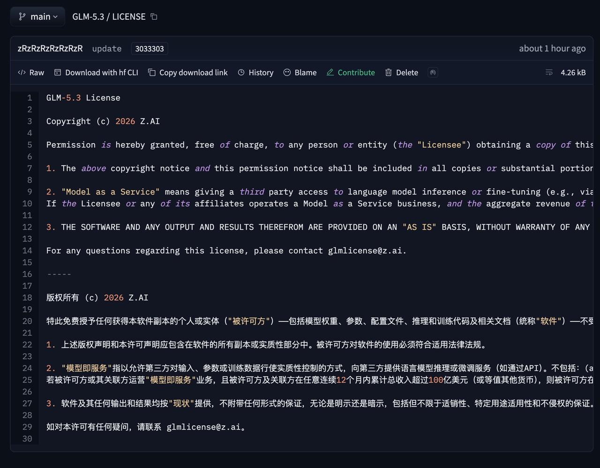Click the git branch icon

coord(22,16)
